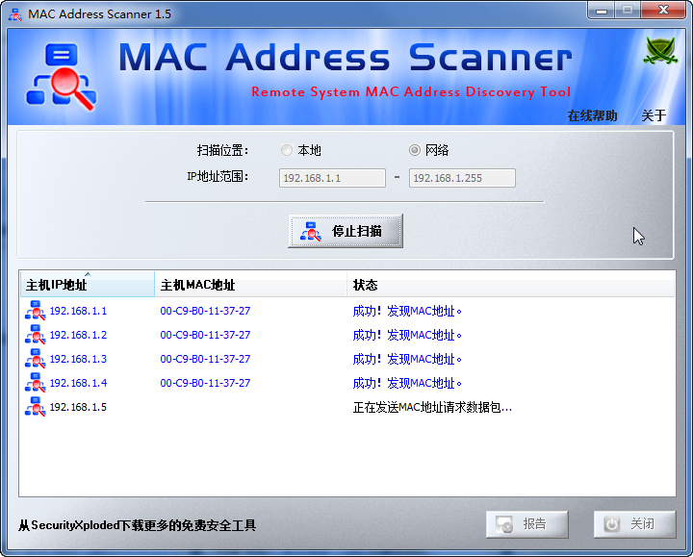
Task: Click the success status for 192.168.1.3
Action: (x=407, y=359)
